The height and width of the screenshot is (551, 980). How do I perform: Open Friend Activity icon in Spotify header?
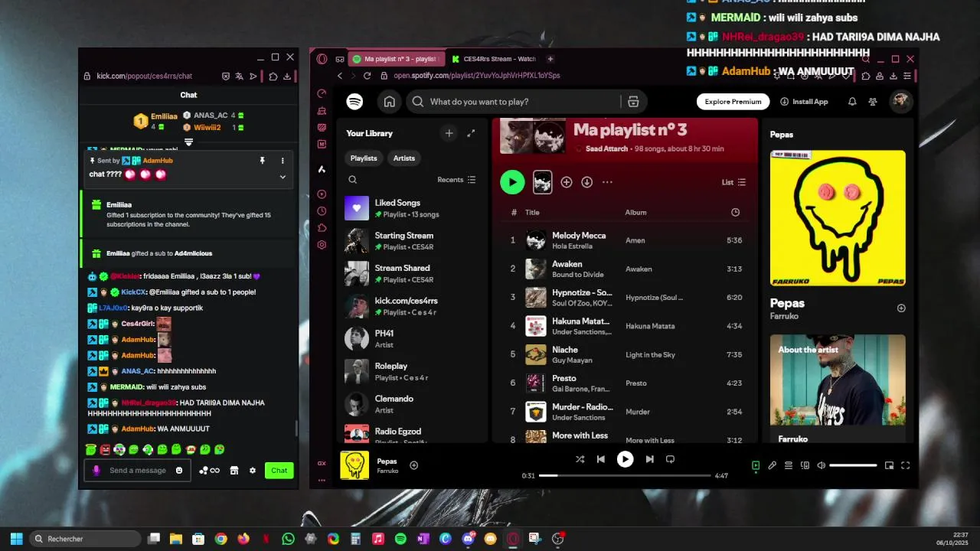coord(873,102)
